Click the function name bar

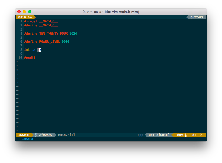pyautogui.click(x=34, y=50)
